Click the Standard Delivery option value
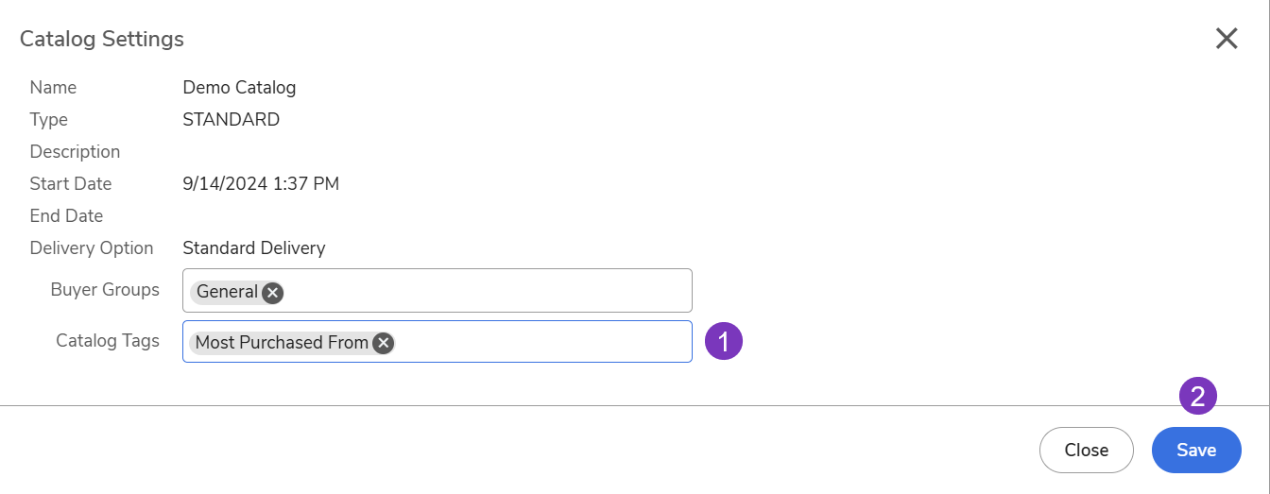This screenshot has height=494, width=1270. coord(253,248)
